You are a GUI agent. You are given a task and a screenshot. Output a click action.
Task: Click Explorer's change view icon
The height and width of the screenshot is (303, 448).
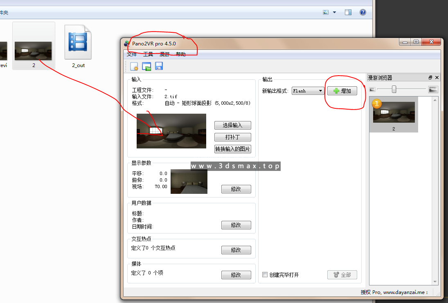[326, 12]
